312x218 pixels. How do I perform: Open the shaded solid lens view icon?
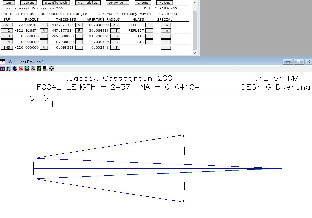15,69
